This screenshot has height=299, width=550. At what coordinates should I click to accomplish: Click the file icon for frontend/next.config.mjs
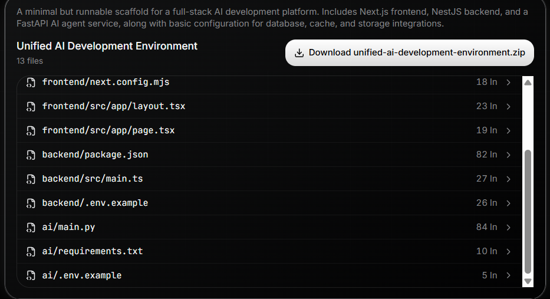(31, 83)
